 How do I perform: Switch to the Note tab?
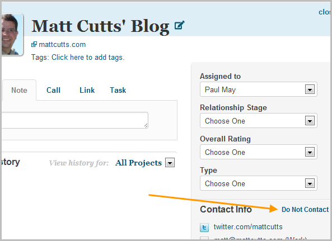click(x=19, y=90)
